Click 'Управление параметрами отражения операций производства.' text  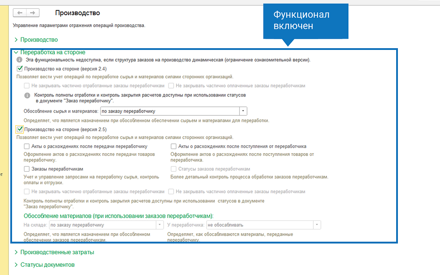click(x=79, y=25)
